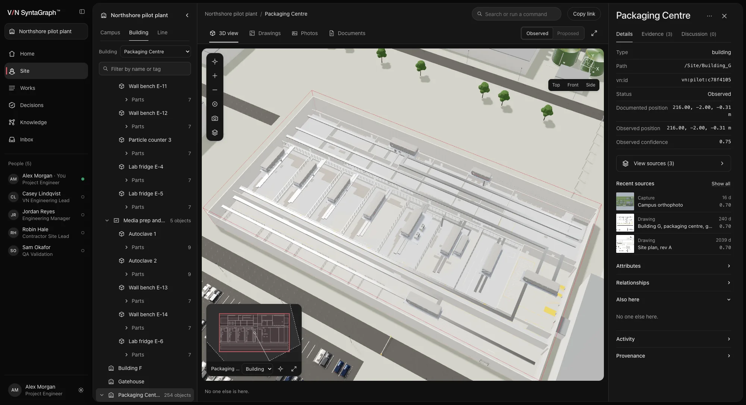Switch to the Photos tab
746x405 pixels.
click(305, 33)
